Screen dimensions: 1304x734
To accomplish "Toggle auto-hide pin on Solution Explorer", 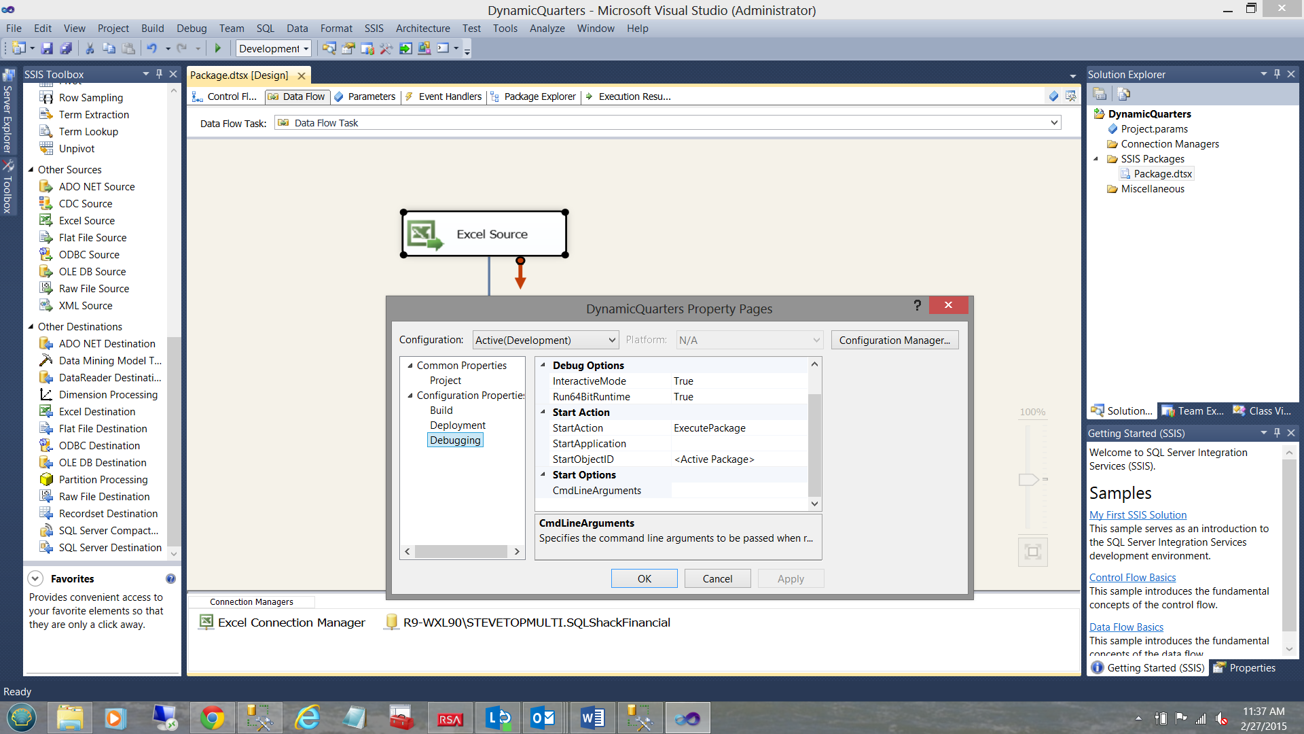I will click(1277, 74).
